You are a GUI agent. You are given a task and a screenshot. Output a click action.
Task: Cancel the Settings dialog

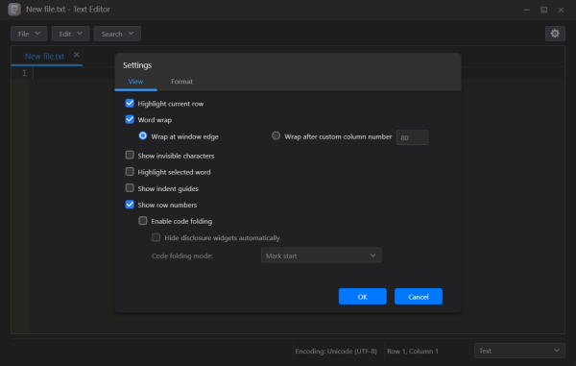(x=419, y=297)
